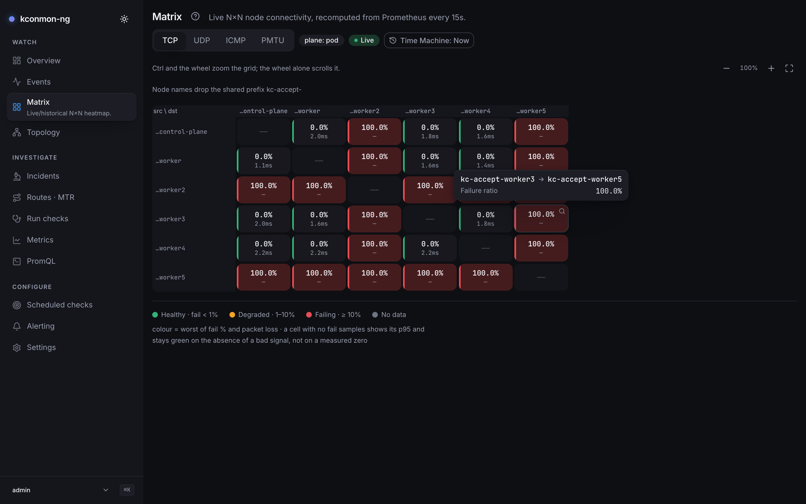
Task: Open the Run checks stethoscope icon
Action: (x=17, y=219)
